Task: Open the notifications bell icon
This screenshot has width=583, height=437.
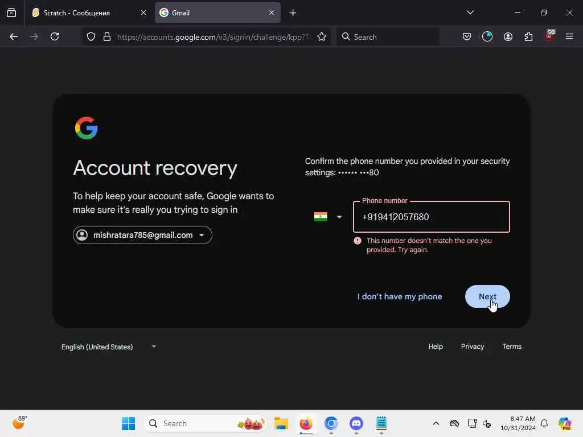Action: pos(544,423)
